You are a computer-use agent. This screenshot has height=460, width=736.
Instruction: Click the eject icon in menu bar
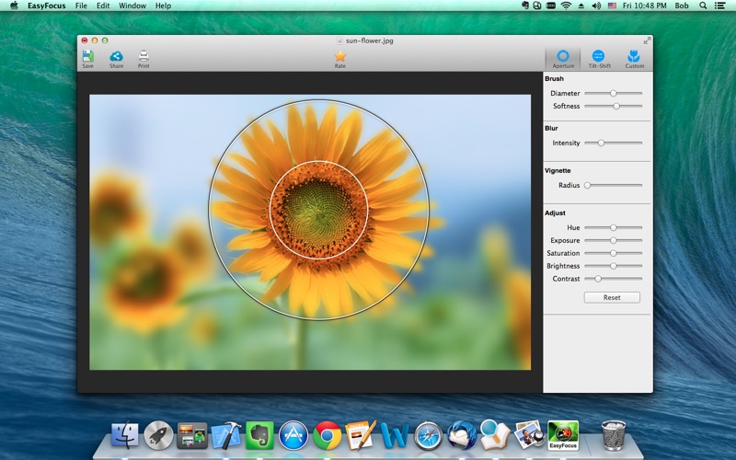pos(581,6)
